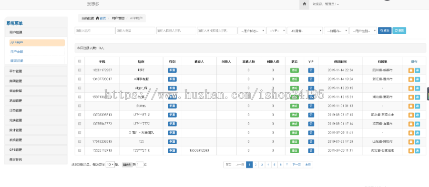
Task: Click blue action icon for row 2019-08-23 17:10
Action: [417, 115]
